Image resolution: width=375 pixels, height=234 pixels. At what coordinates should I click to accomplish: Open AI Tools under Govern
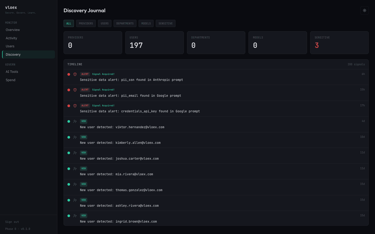pos(12,71)
